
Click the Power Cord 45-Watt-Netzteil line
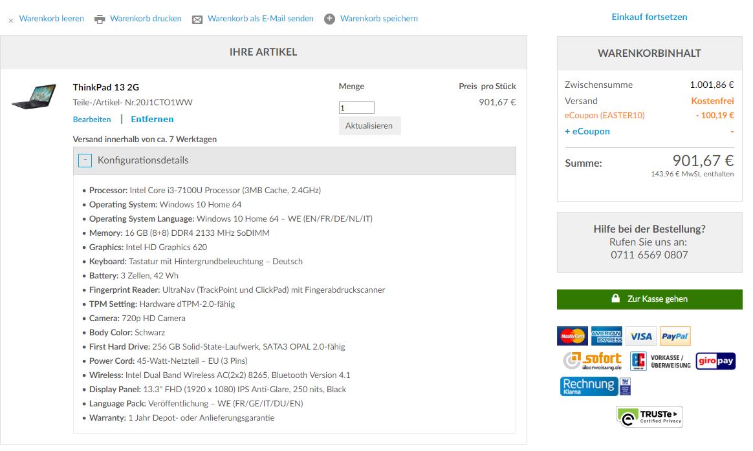168,361
